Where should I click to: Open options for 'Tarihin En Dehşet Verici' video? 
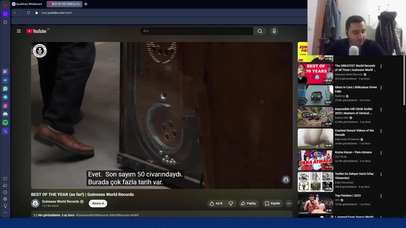(381, 174)
